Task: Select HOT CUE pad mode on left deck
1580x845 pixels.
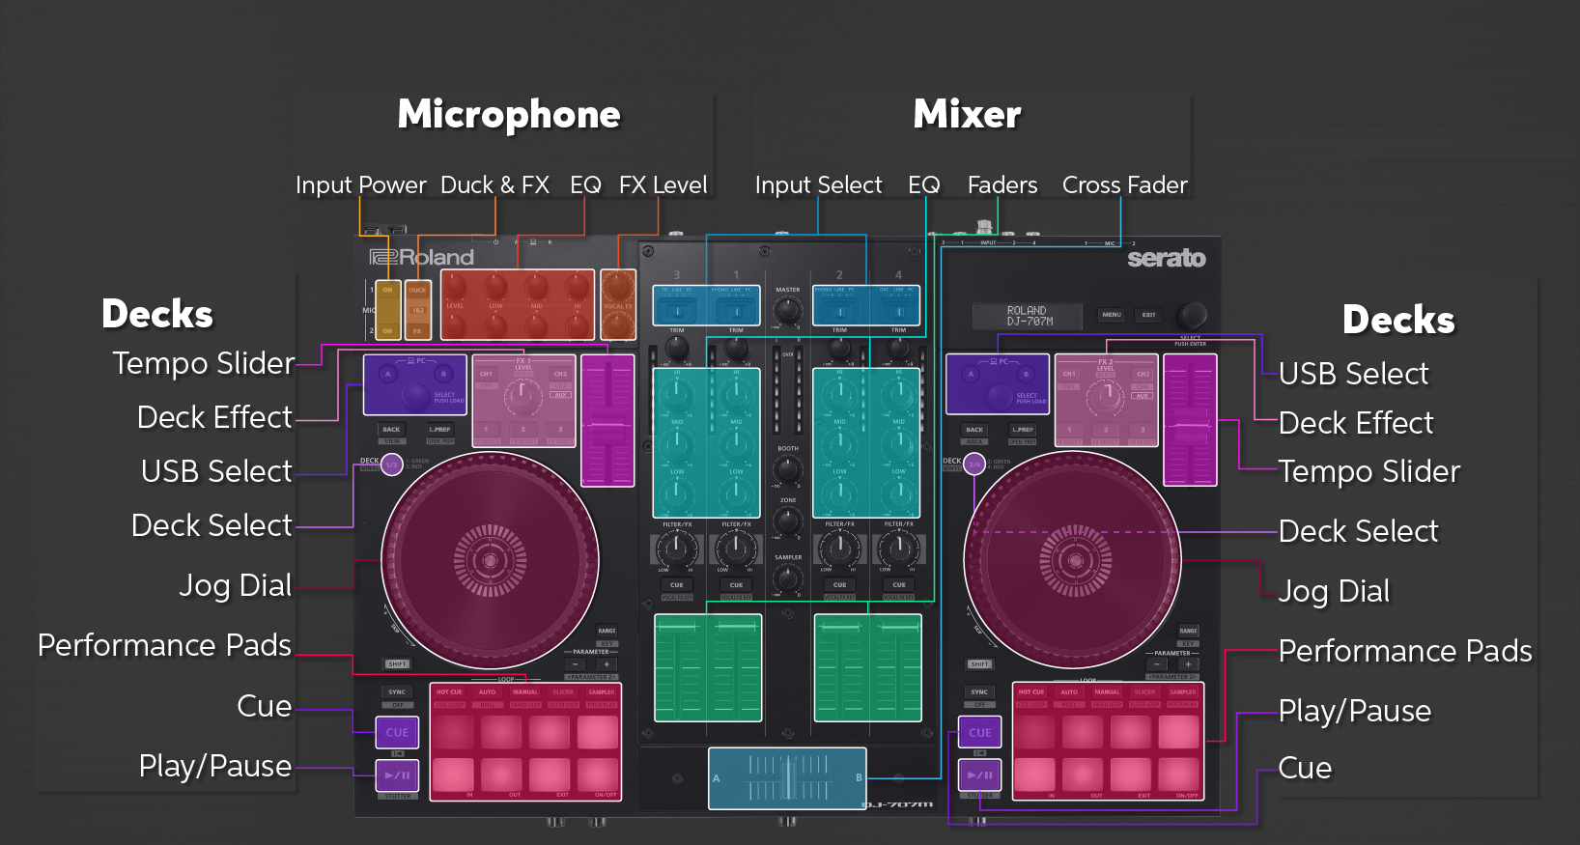Action: pos(449,692)
